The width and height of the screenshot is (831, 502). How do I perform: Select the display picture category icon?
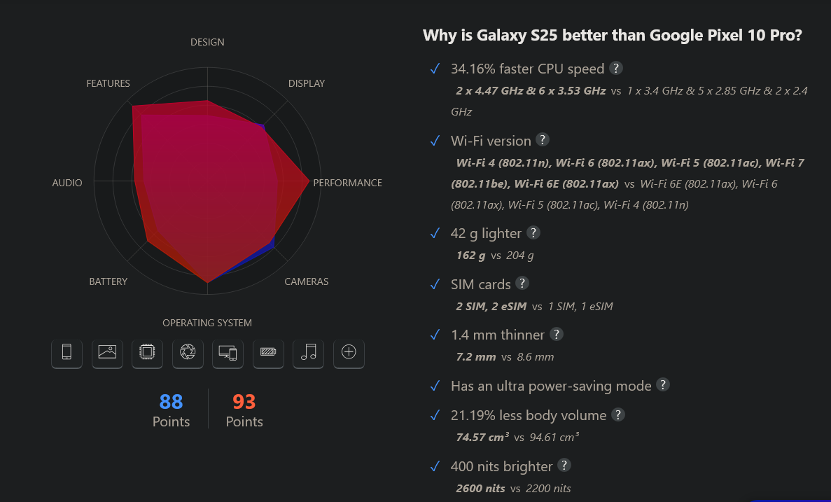point(107,353)
